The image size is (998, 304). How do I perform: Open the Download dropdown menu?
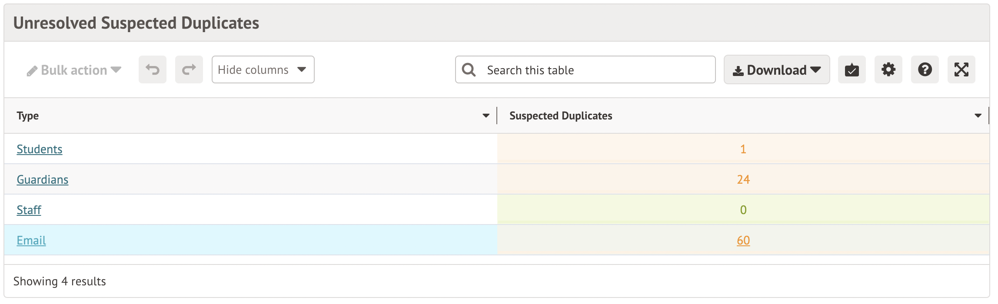(x=776, y=70)
